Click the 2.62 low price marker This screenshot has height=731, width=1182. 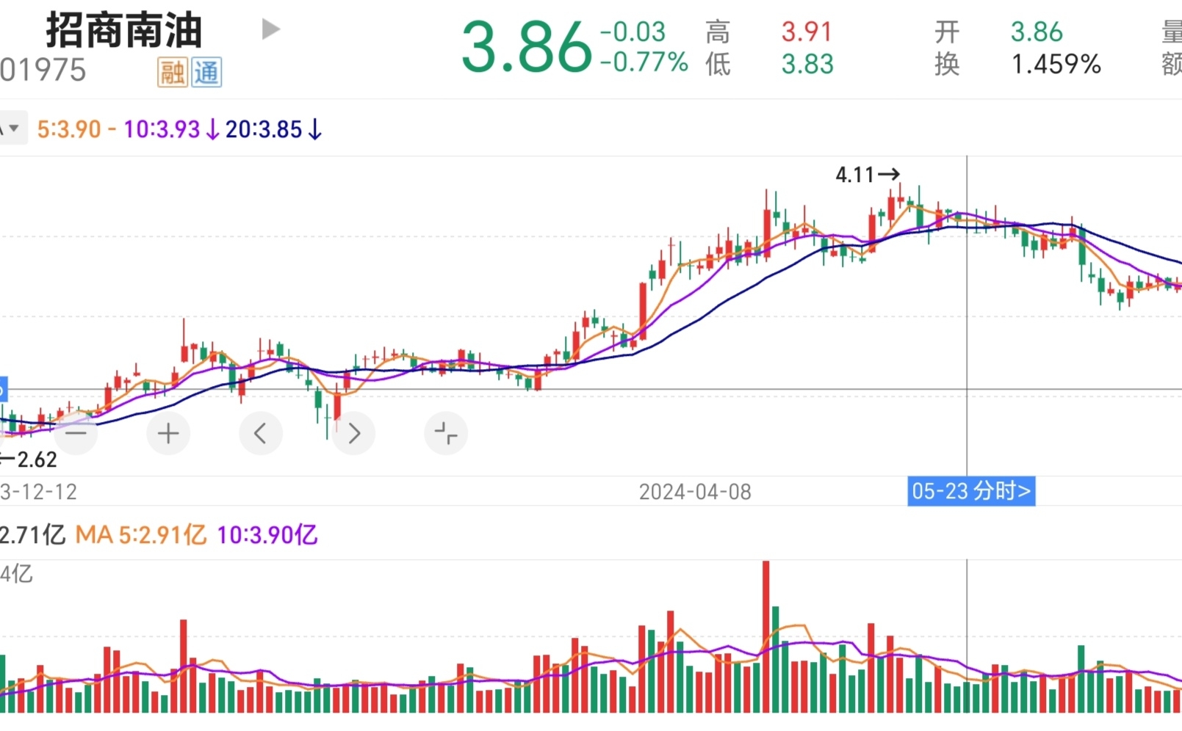click(x=29, y=460)
